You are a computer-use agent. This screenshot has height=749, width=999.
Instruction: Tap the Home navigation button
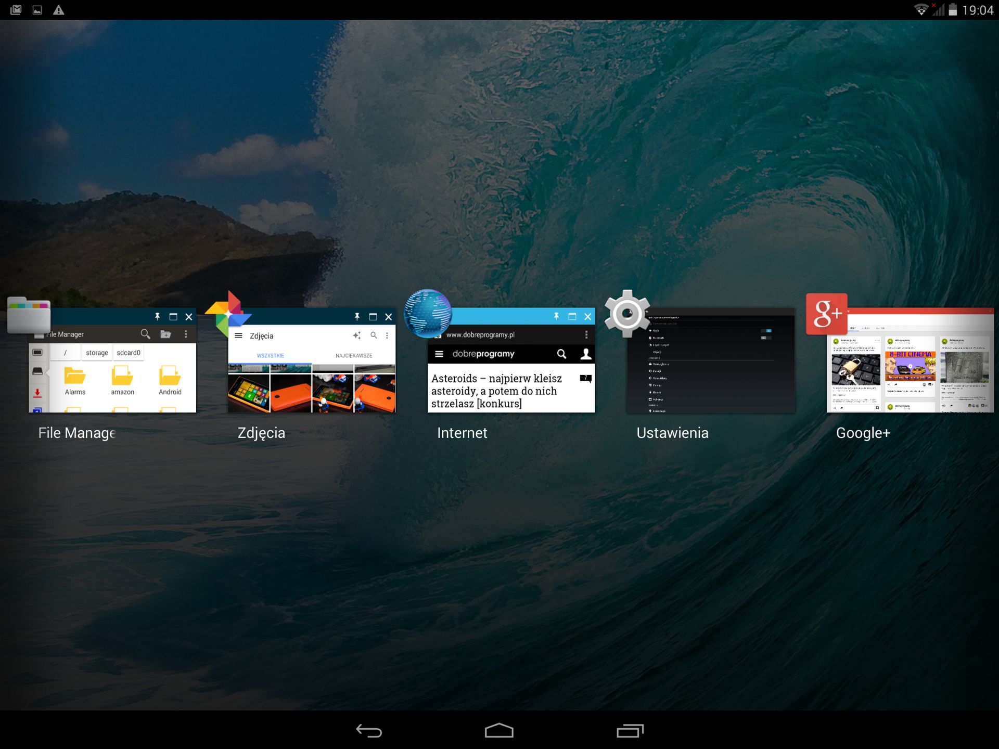click(x=499, y=730)
